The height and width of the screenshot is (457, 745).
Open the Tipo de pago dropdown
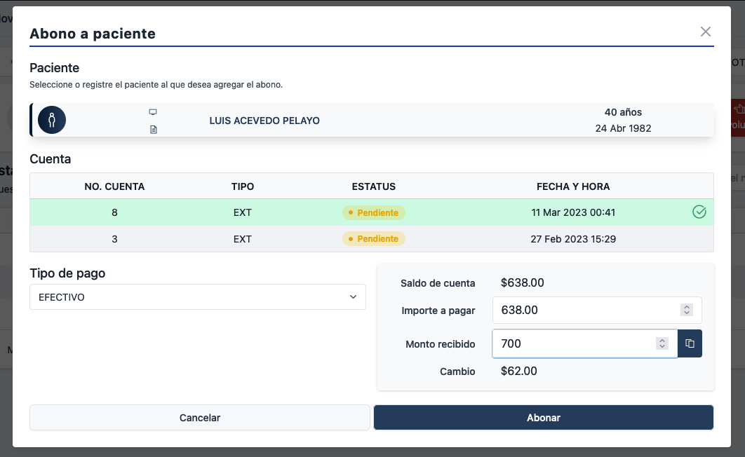[198, 297]
